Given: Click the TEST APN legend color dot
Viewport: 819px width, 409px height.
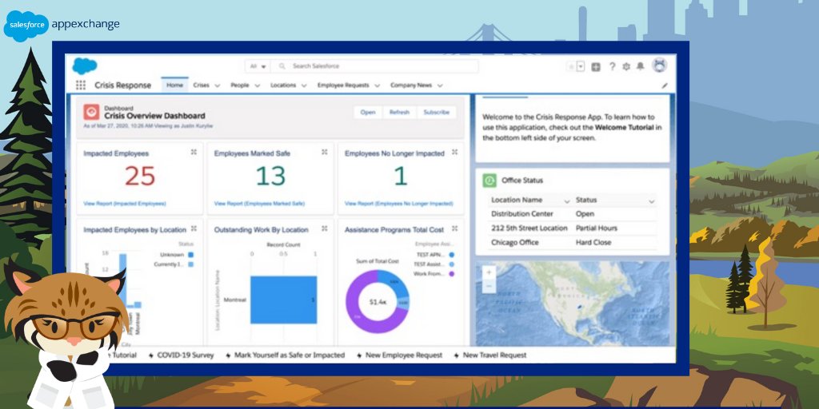Looking at the screenshot, I should [x=451, y=255].
